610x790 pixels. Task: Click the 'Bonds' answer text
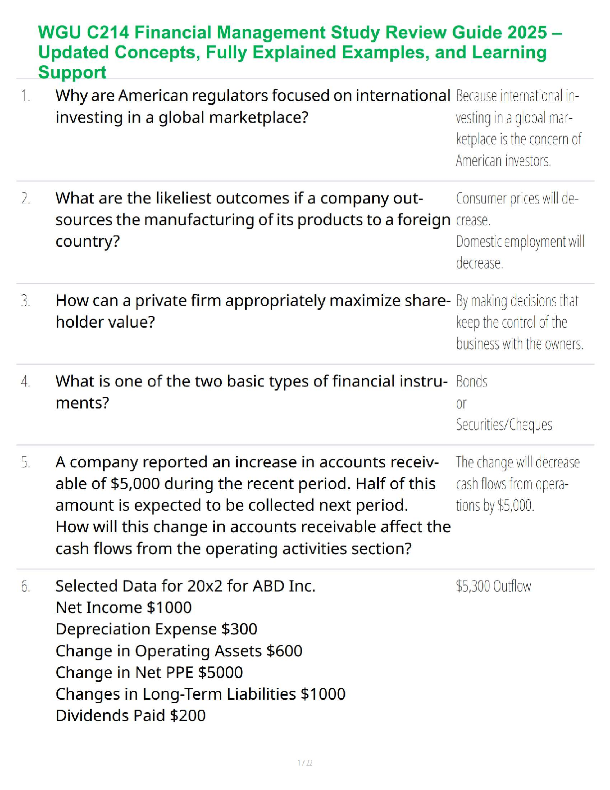click(471, 382)
